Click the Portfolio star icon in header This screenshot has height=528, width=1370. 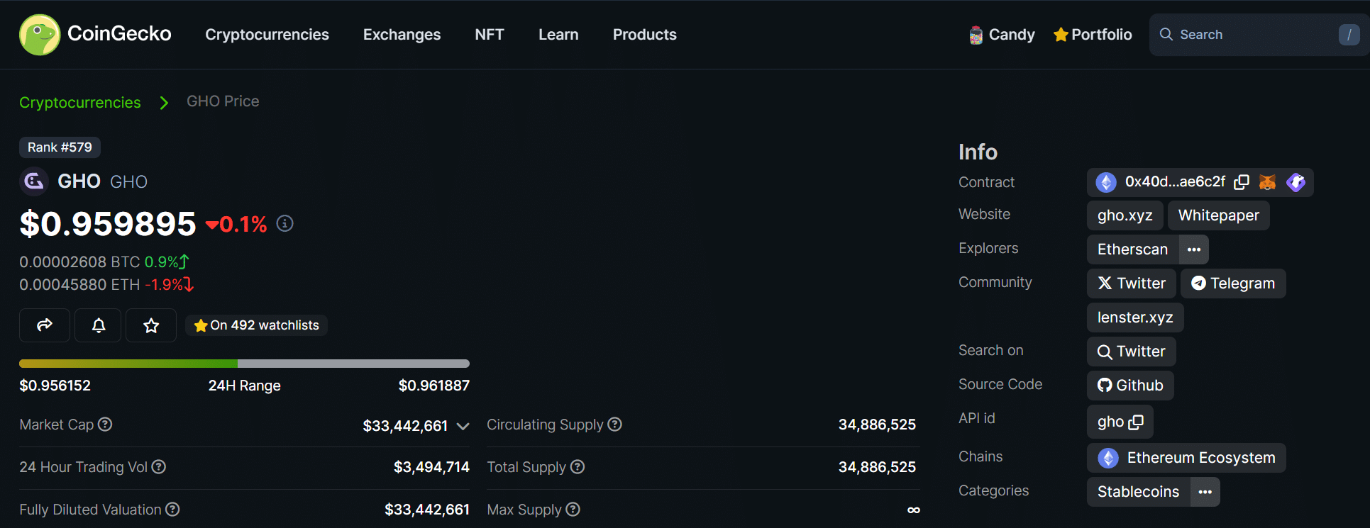(x=1061, y=35)
